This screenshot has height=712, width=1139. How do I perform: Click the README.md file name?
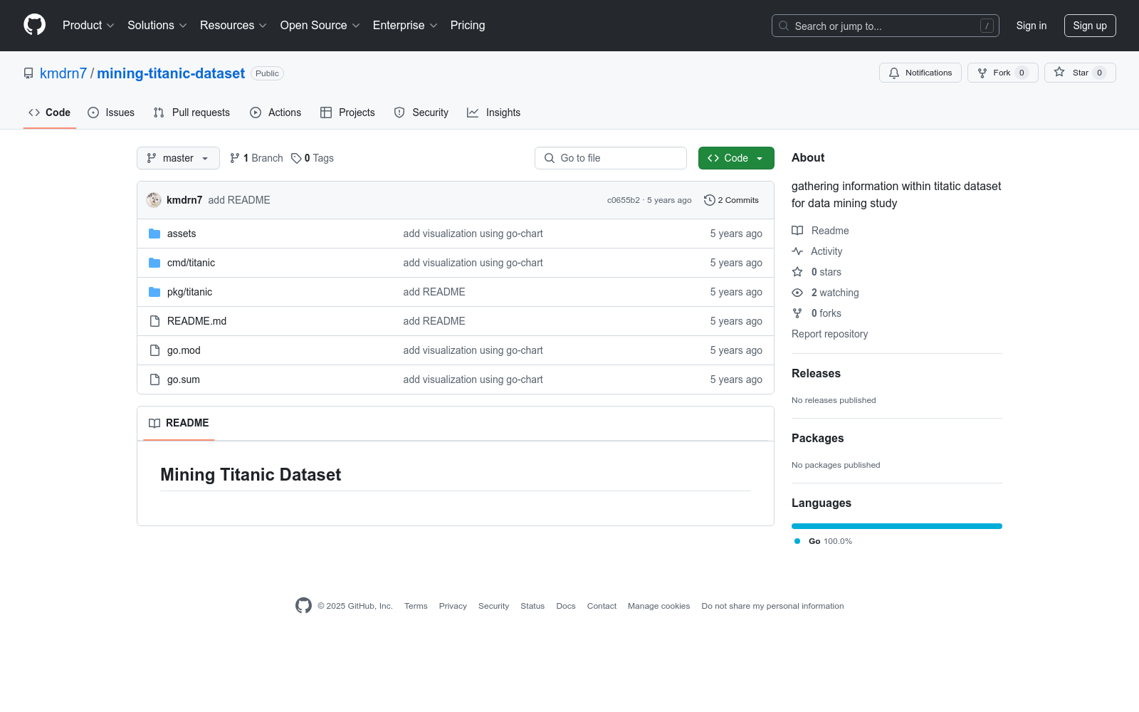196,321
